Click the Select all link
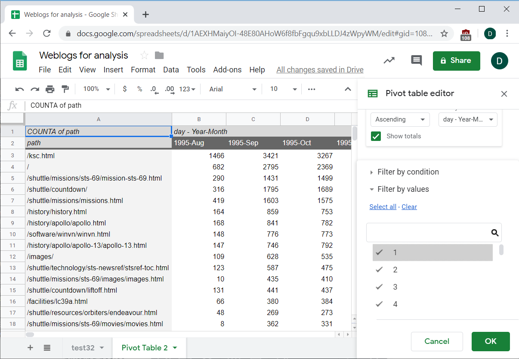 (x=383, y=207)
